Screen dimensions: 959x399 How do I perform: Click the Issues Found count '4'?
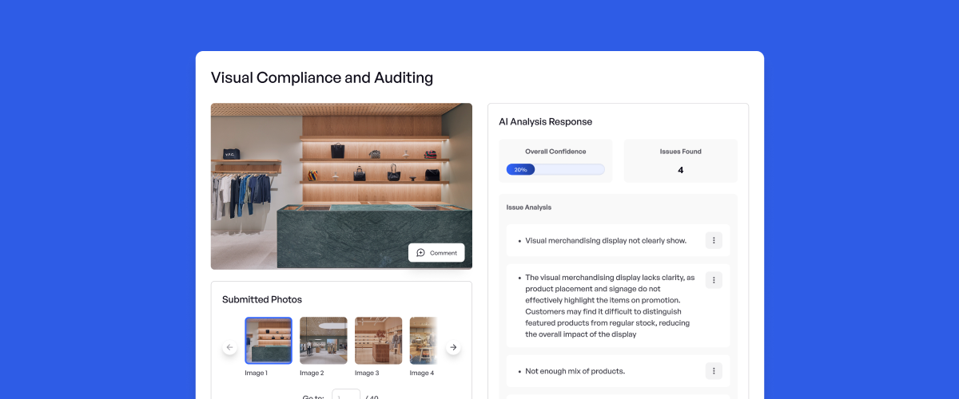[681, 170]
